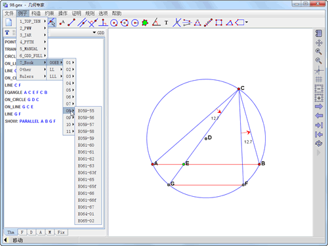Select the triangle tool
The height and width of the screenshot is (246, 328).
pos(230,22)
